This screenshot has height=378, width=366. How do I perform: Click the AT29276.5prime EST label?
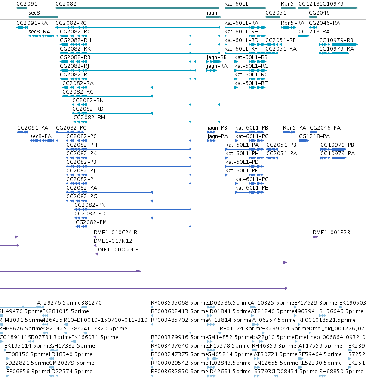pos(58,303)
